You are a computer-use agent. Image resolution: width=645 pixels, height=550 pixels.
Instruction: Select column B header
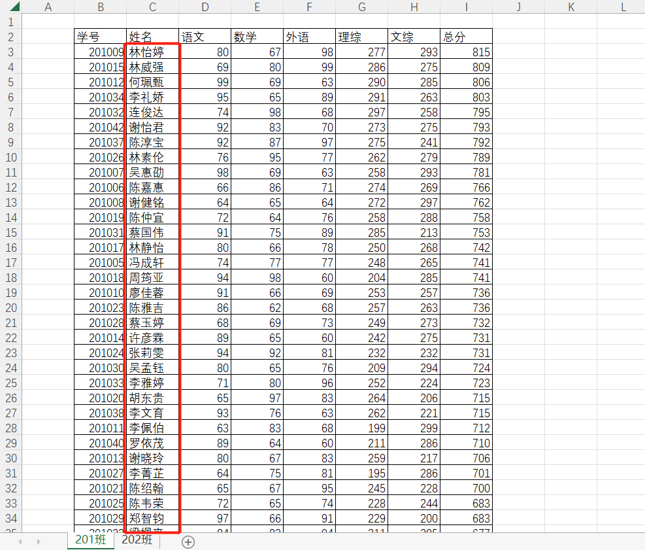pos(101,7)
